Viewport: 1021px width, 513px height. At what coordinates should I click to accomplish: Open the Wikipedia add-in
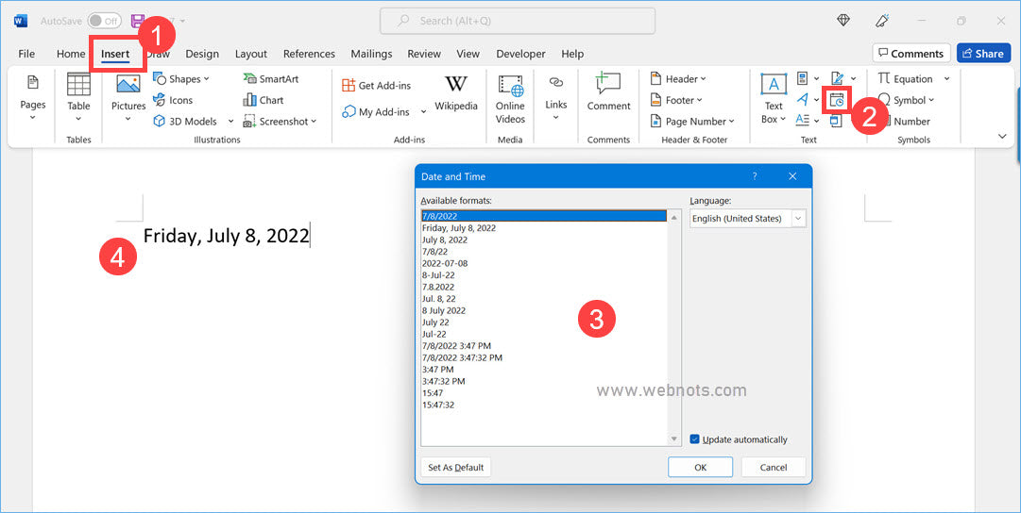coord(456,94)
